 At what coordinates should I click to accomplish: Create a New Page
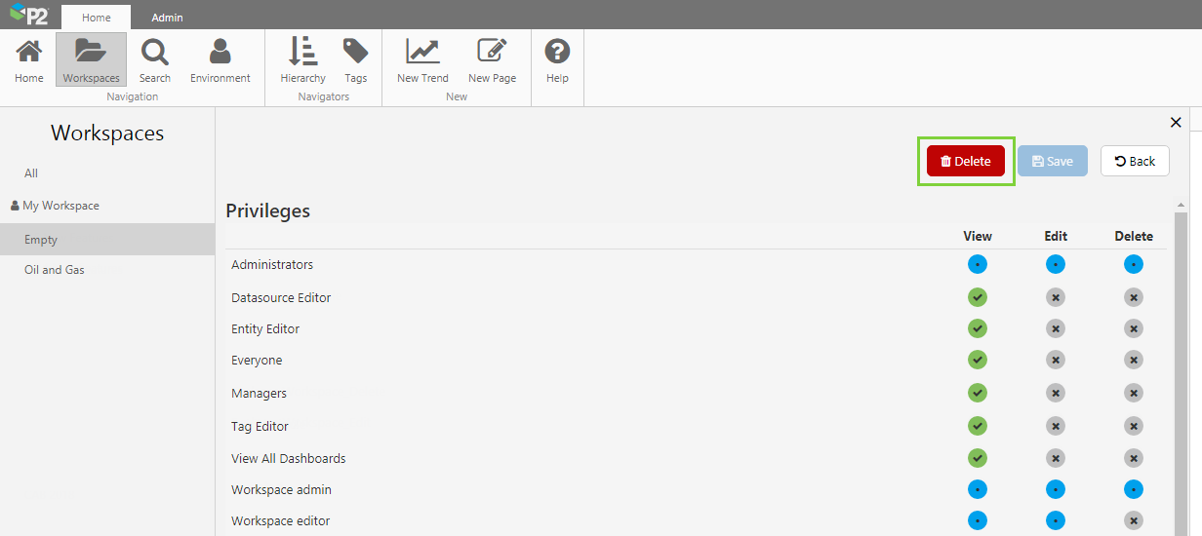click(492, 60)
